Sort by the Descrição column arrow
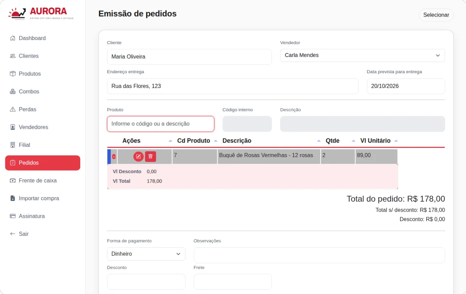 pyautogui.click(x=319, y=141)
